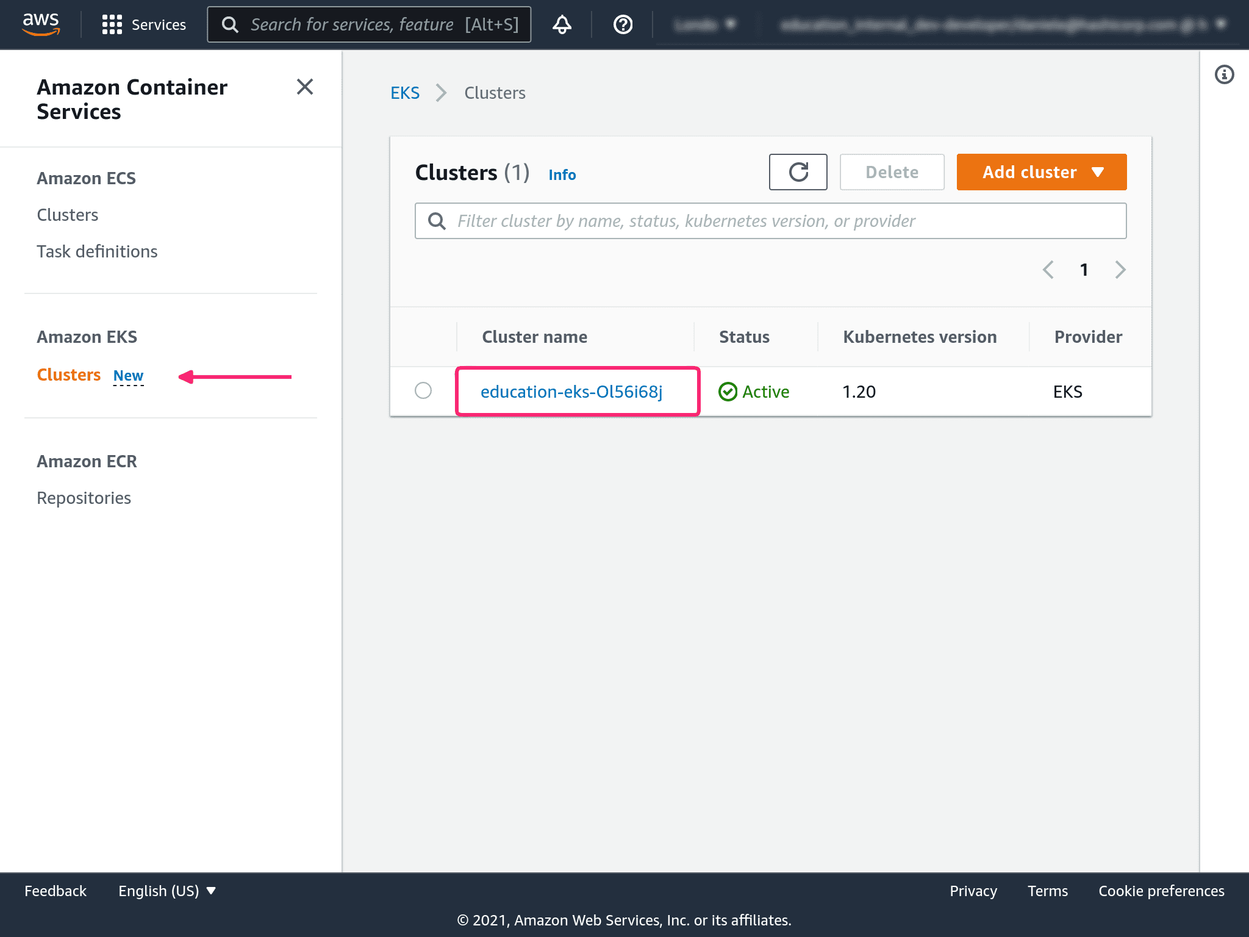Sort by Cluster name column
The height and width of the screenshot is (937, 1249).
click(534, 337)
